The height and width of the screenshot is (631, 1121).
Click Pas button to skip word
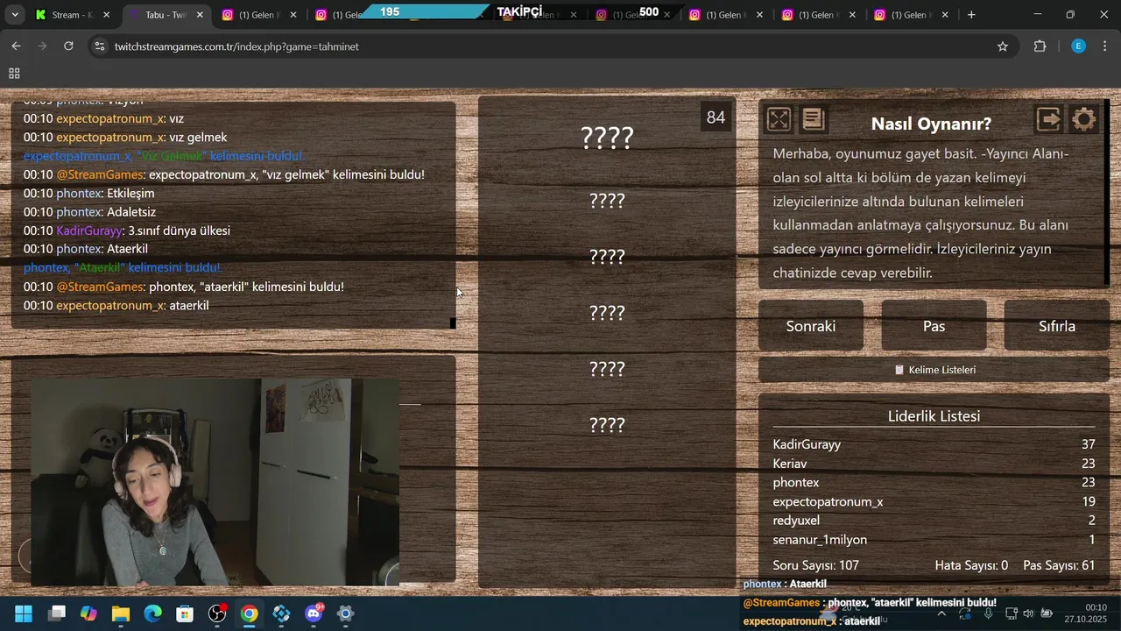(934, 326)
